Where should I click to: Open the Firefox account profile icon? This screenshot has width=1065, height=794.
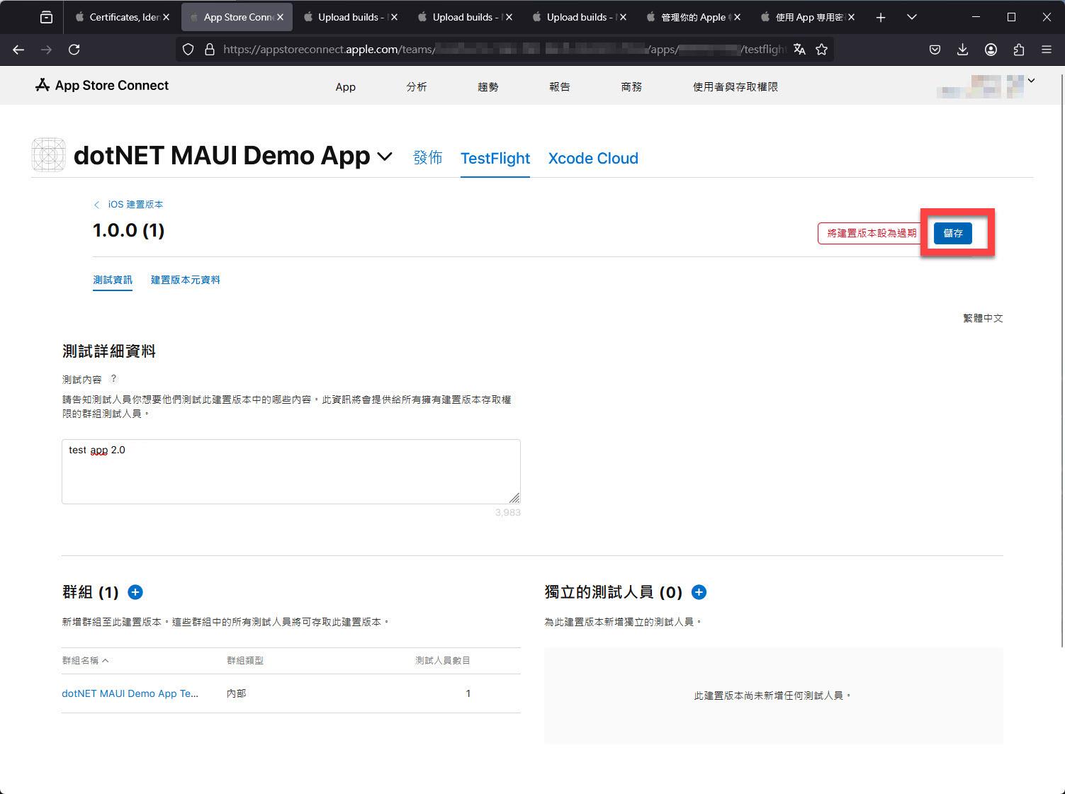tap(991, 49)
